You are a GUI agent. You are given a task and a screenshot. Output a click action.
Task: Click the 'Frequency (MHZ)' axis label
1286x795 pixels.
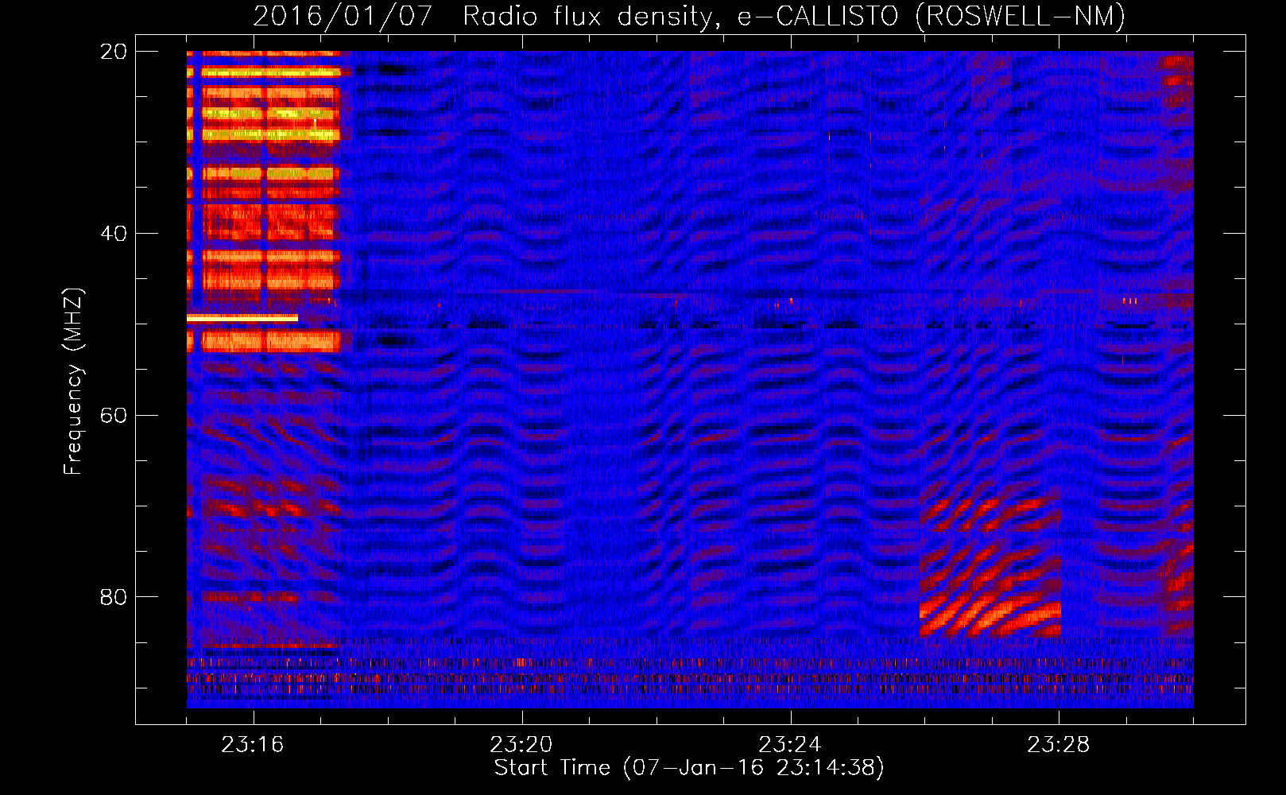pyautogui.click(x=73, y=382)
